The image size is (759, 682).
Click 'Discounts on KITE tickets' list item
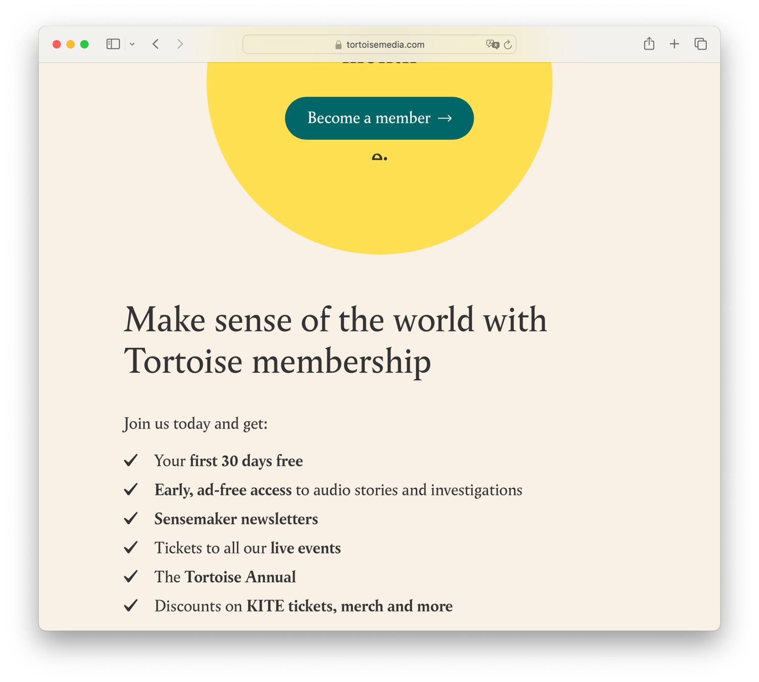303,606
